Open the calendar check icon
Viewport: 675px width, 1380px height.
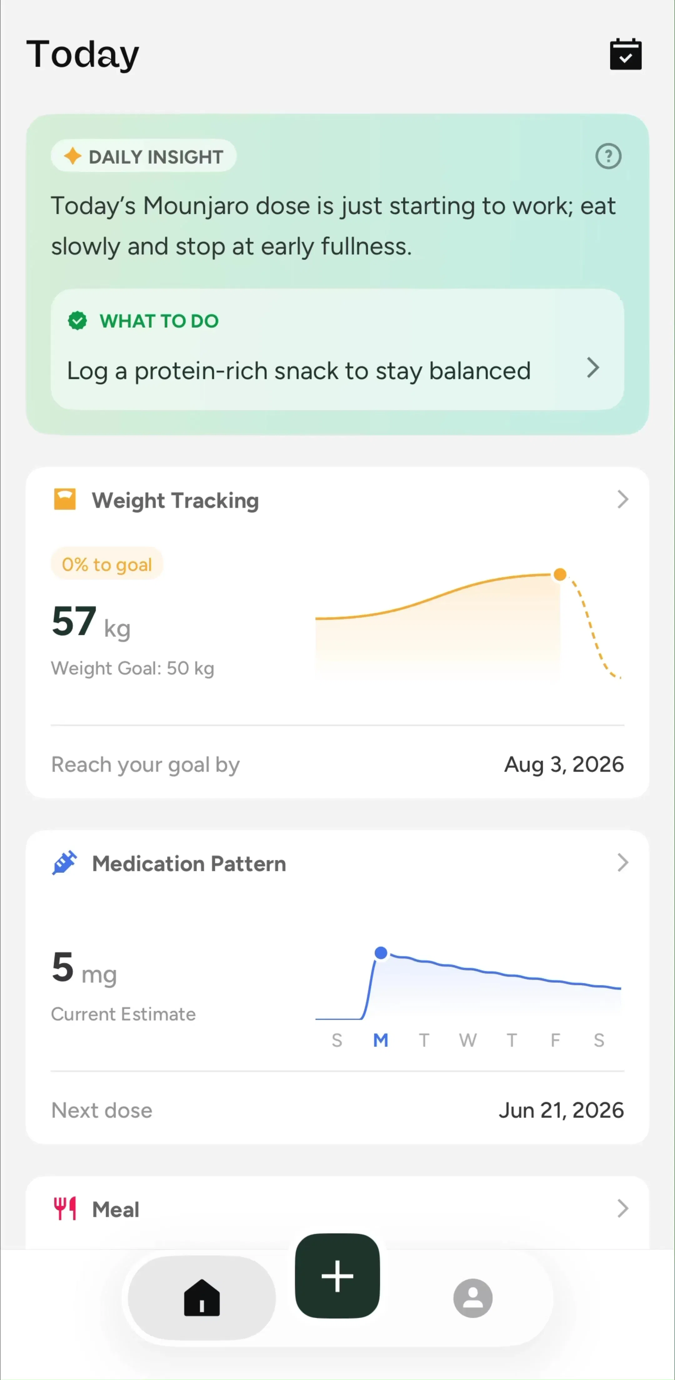coord(625,54)
